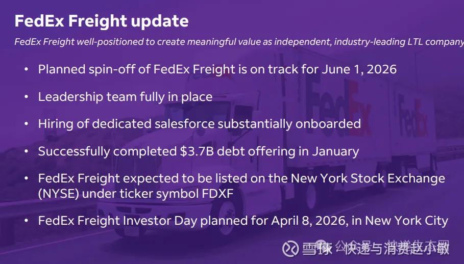The width and height of the screenshot is (464, 264).
Task: Click the bullet dot before 'Planned spin-off'
Action: [x=26, y=69]
